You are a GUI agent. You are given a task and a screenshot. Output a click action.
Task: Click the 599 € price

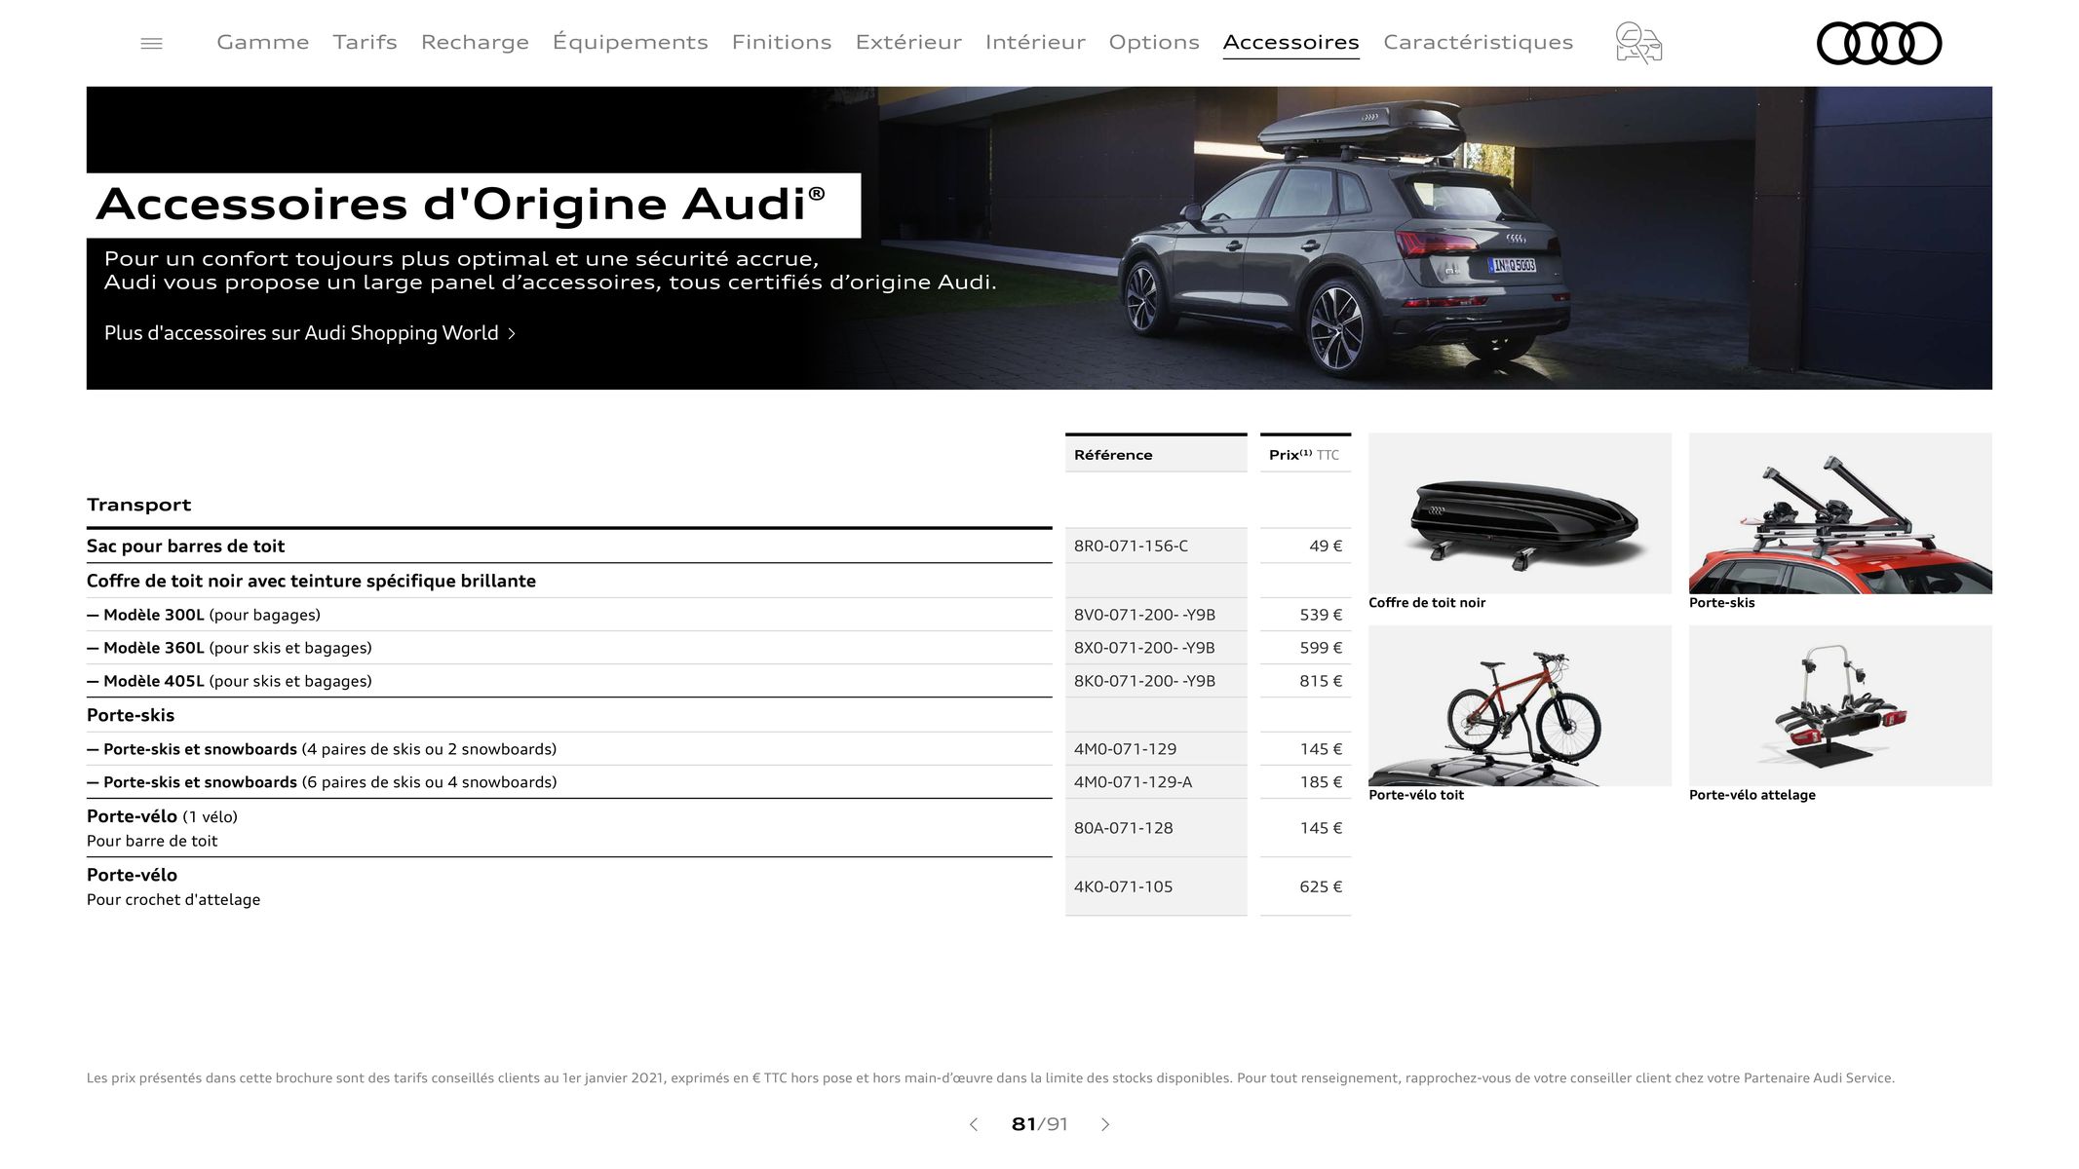click(x=1321, y=648)
